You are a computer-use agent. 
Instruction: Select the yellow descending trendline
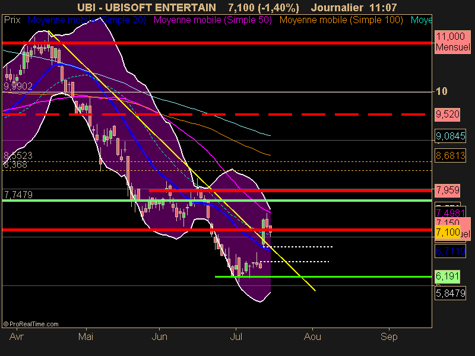182,160
